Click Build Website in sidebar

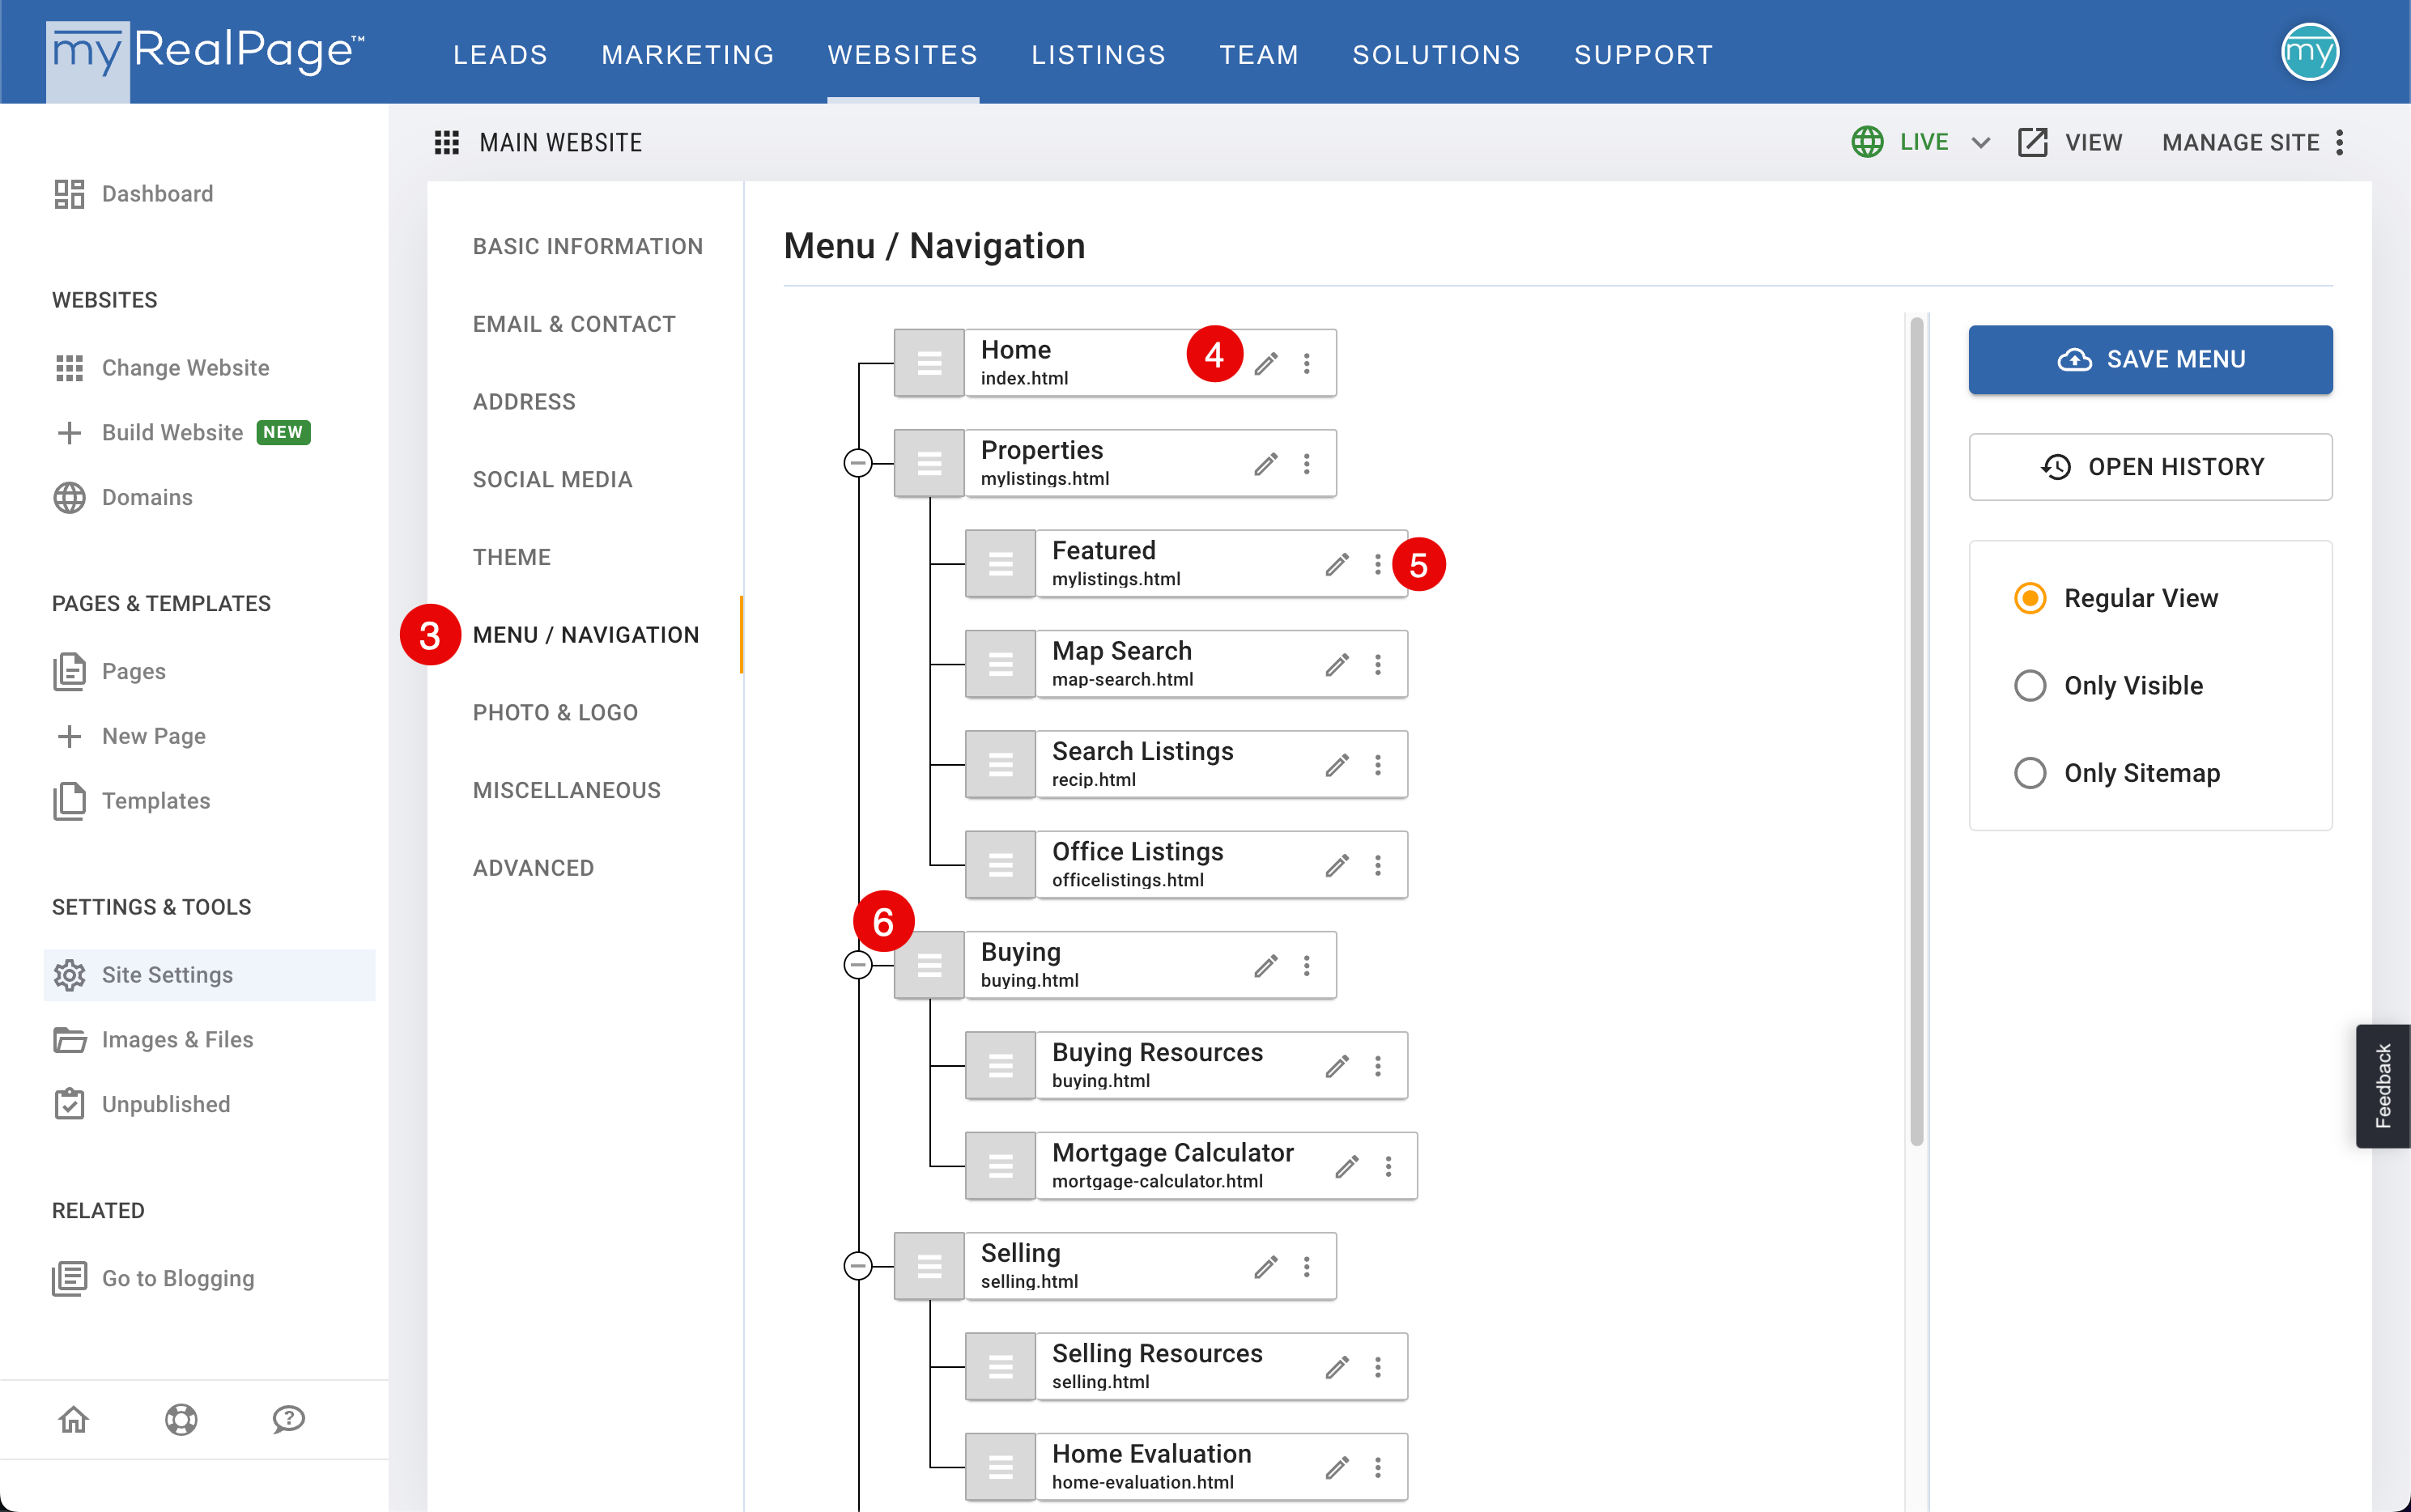181,433
